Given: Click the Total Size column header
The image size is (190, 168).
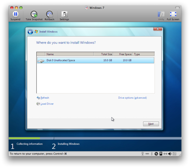Looking at the screenshot, I should 103,54.
